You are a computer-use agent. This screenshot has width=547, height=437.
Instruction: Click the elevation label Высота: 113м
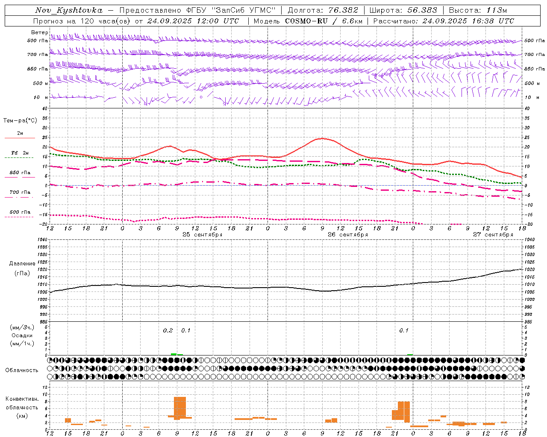(x=478, y=10)
